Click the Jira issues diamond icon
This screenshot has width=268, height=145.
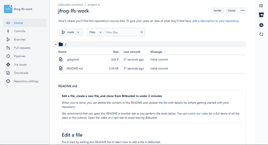coord(8,64)
